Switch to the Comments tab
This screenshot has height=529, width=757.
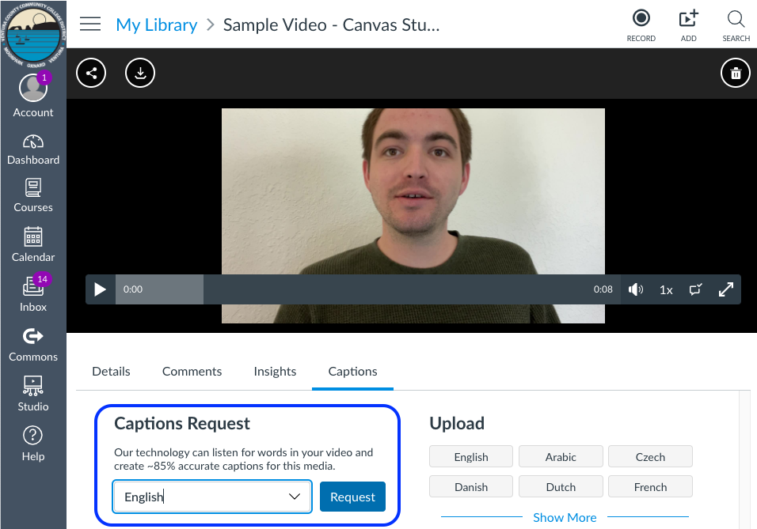coord(192,372)
